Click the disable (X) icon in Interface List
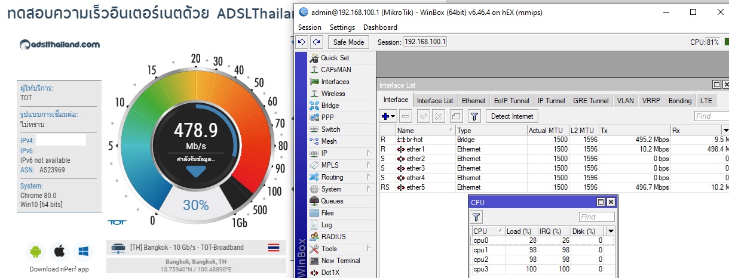Image resolution: width=729 pixels, height=278 pixels. click(438, 116)
